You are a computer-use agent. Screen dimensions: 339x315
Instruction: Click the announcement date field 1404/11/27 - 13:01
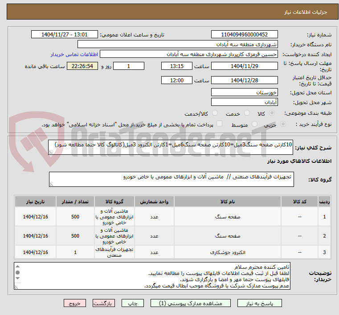tap(65, 35)
